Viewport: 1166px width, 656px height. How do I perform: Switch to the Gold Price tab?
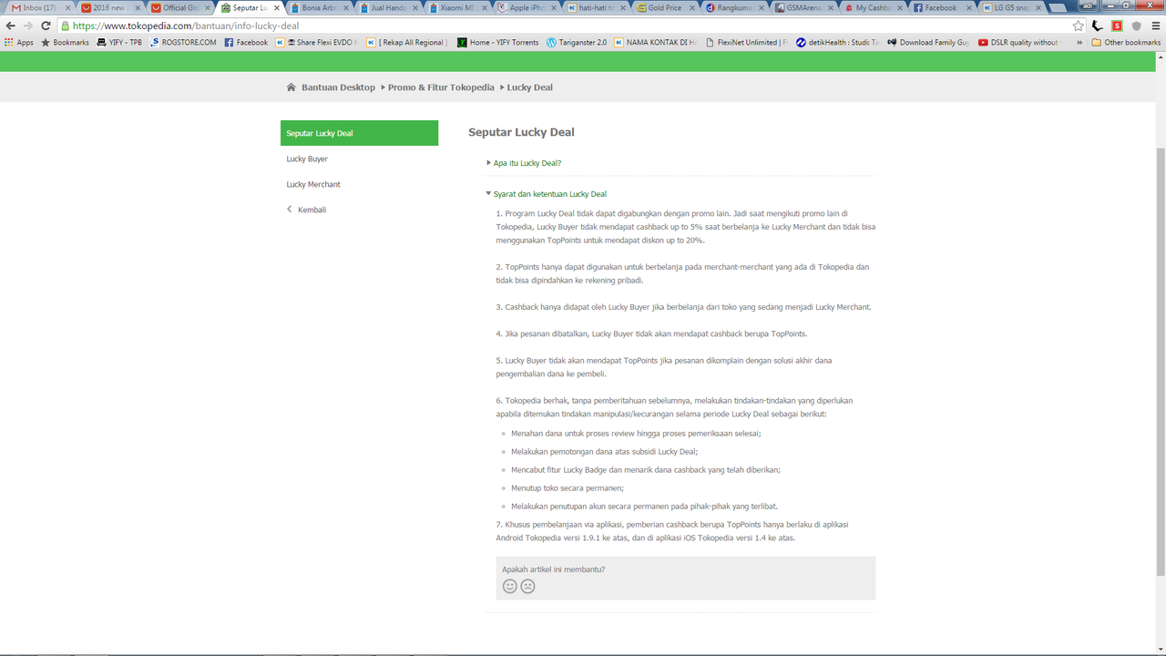(x=665, y=7)
